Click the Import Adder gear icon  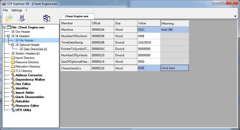pos(13,92)
